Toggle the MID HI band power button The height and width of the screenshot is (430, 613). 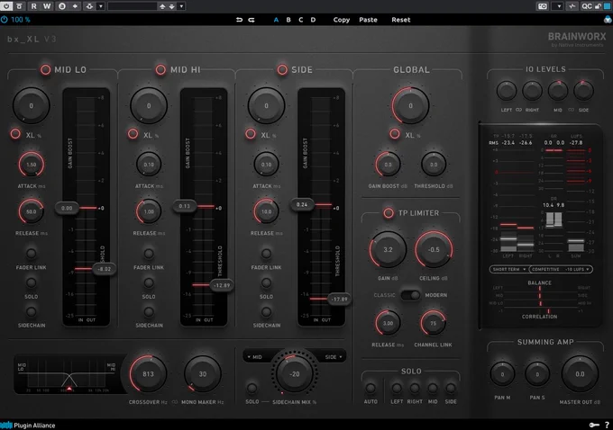point(160,69)
